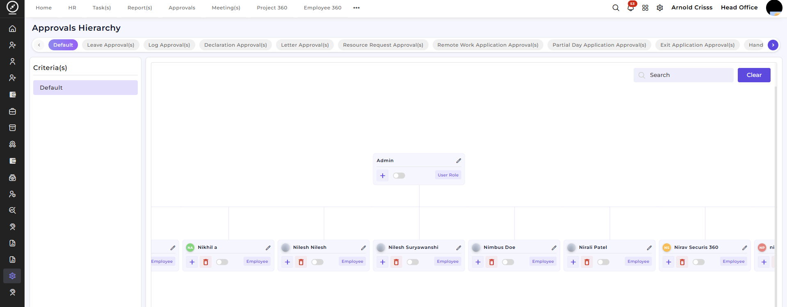Open the Head Office selector
Image resolution: width=787 pixels, height=307 pixels.
click(739, 7)
